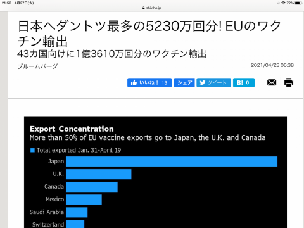Screen dimensions: 304x228
Task: Click the Mexico bar in the chart
Action: tap(84, 199)
